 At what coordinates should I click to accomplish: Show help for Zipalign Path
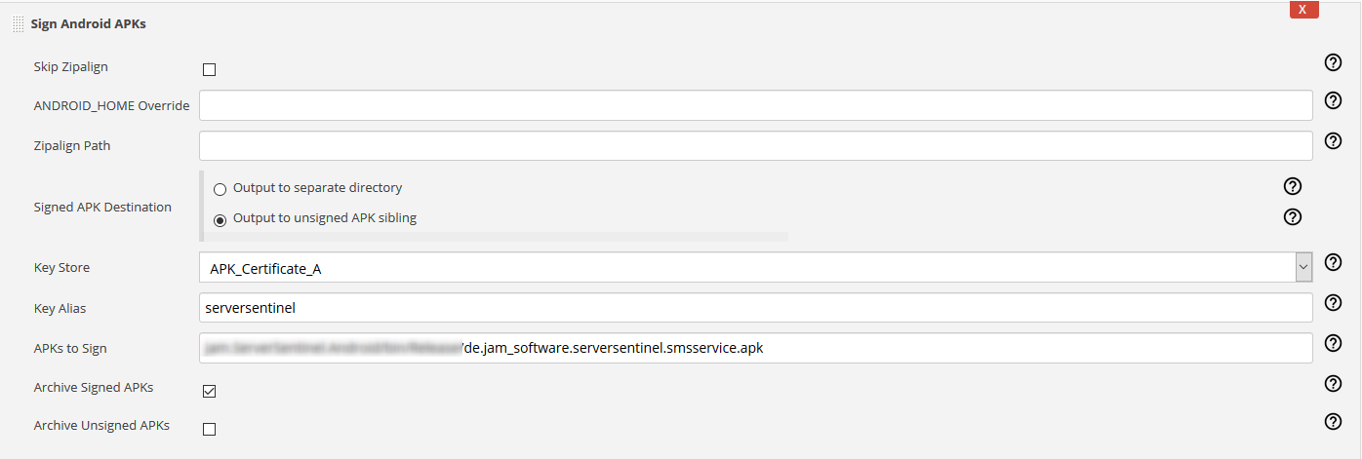pos(1333,141)
